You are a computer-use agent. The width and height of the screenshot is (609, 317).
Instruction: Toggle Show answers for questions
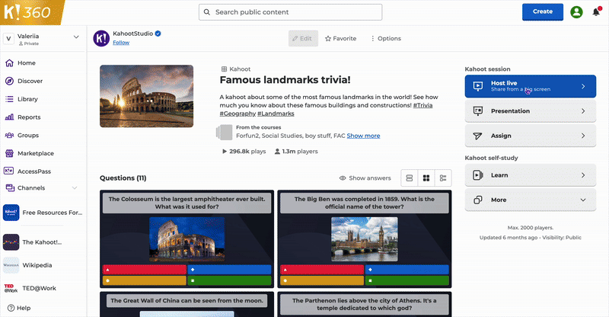tap(365, 178)
